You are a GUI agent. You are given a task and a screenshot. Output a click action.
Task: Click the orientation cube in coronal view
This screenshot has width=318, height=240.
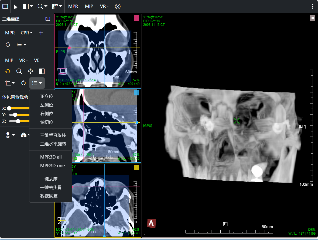pos(62,71)
